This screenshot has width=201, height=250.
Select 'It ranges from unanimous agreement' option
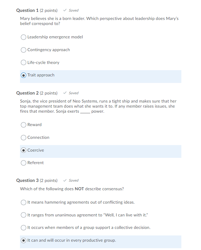tap(24, 215)
